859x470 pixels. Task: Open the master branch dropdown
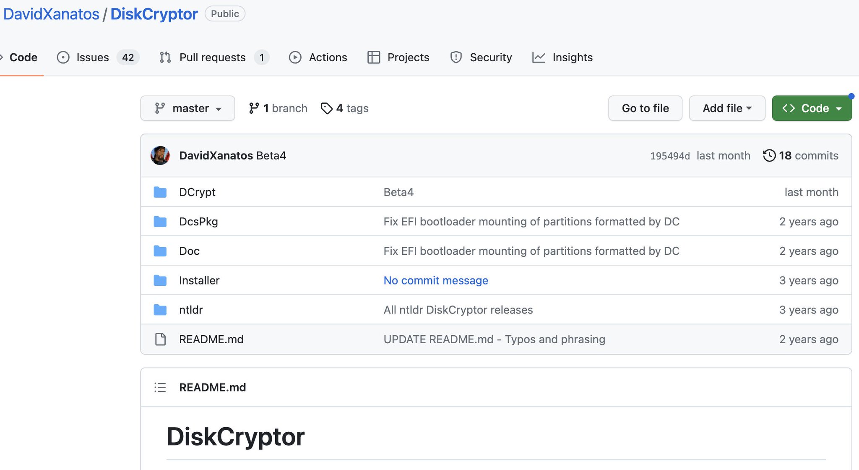187,108
